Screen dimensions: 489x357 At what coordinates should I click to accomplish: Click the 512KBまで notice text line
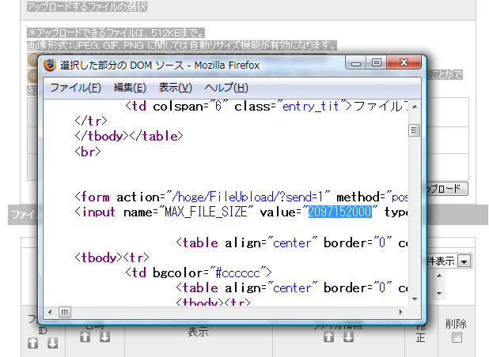coord(116,32)
